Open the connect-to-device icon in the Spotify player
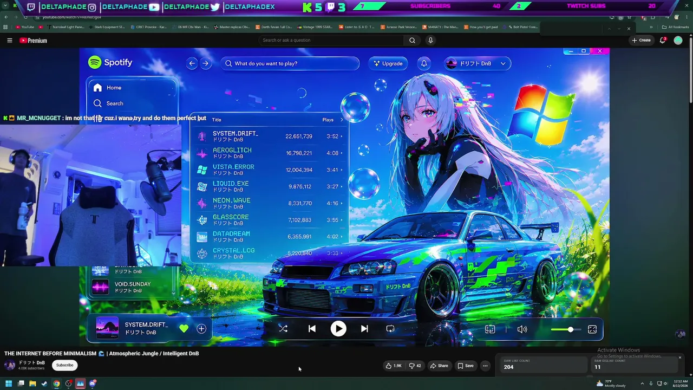 click(x=490, y=329)
